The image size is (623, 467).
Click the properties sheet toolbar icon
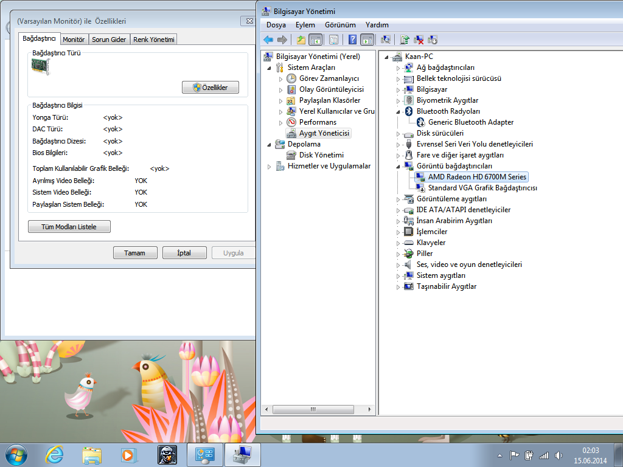(x=334, y=40)
